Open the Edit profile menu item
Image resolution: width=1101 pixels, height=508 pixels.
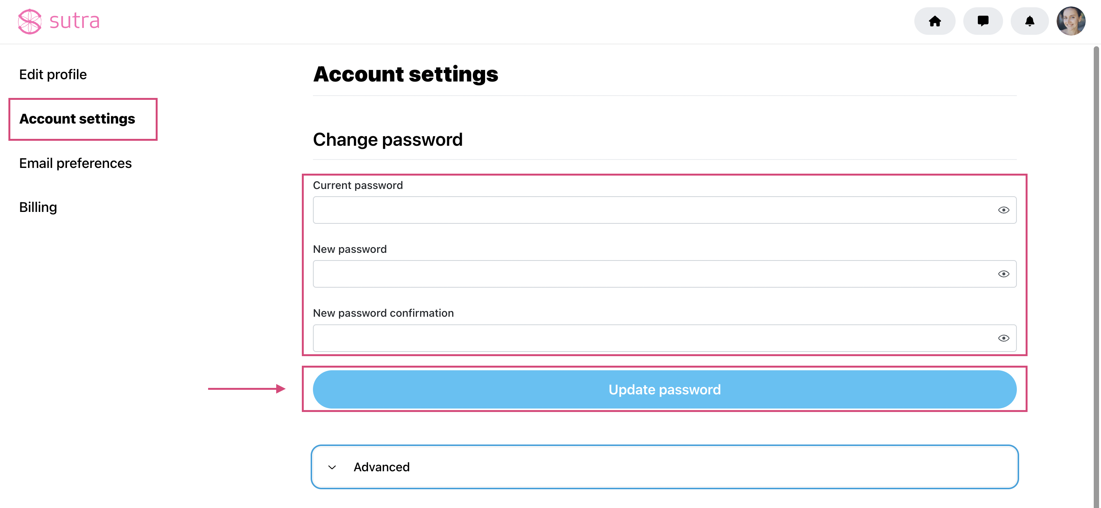coord(53,74)
